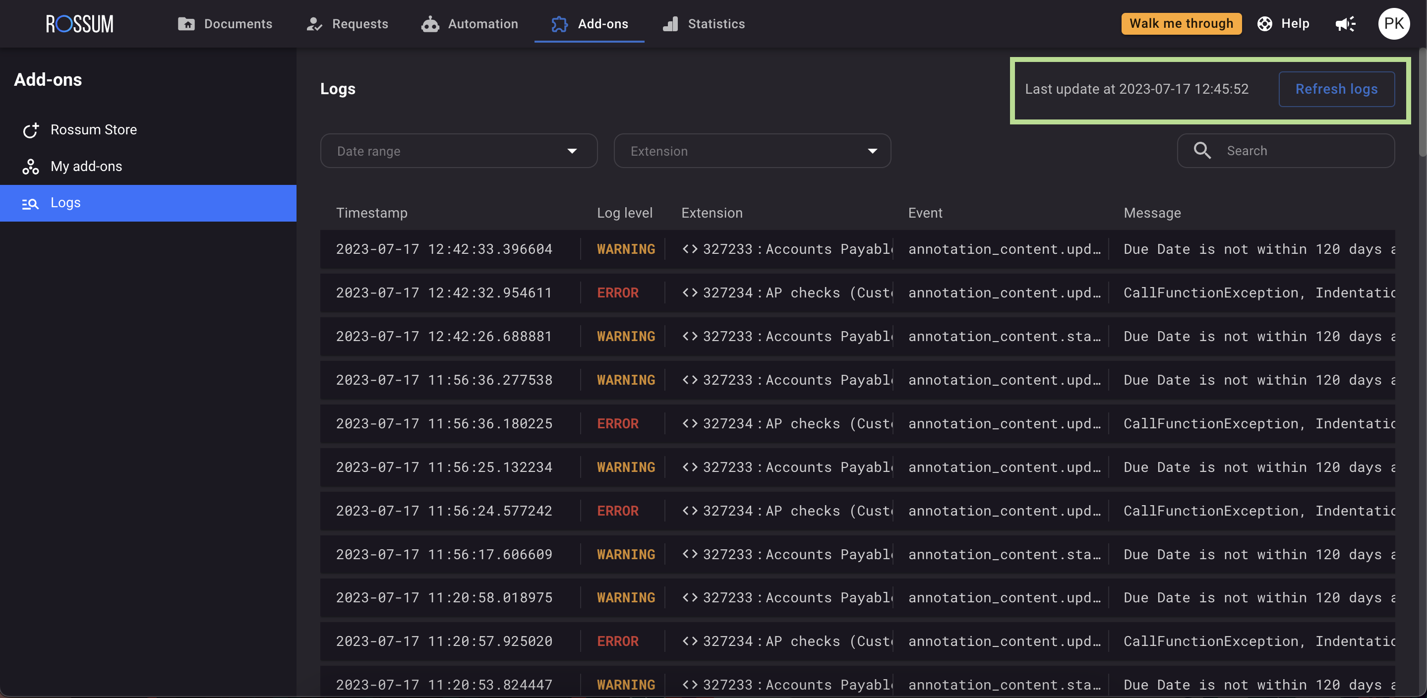
Task: Click the Rossum Store sidebar icon
Action: click(x=30, y=129)
